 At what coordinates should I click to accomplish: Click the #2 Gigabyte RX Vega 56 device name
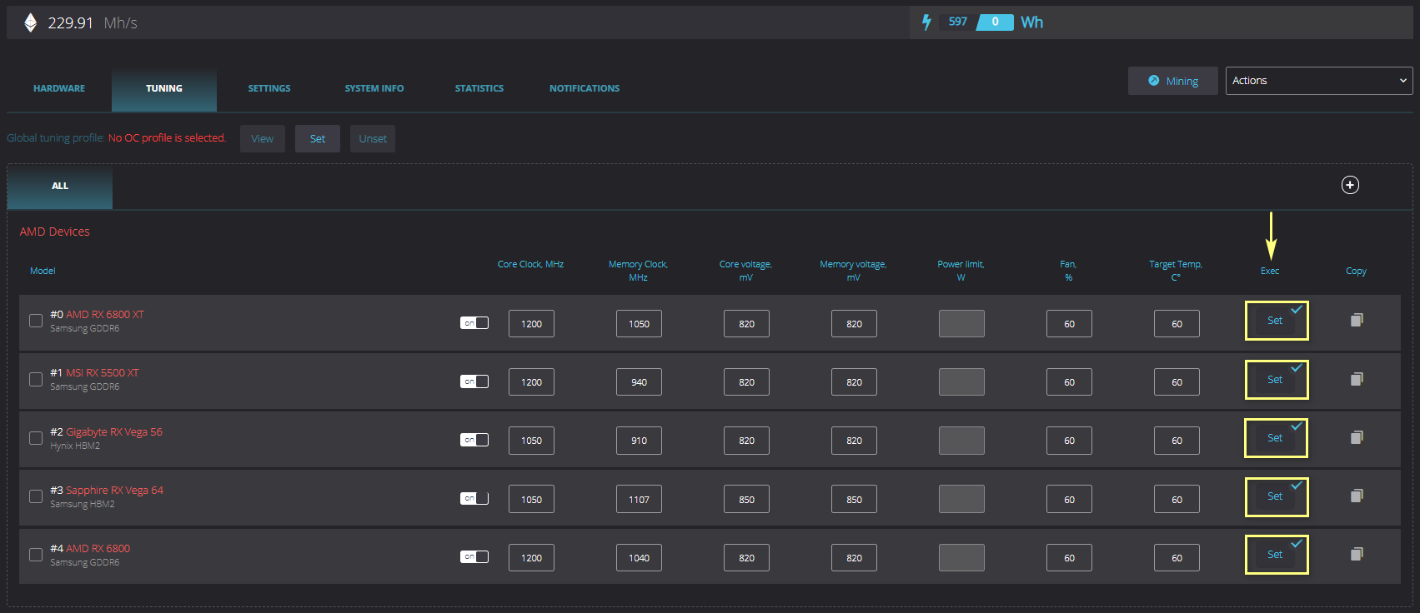pyautogui.click(x=106, y=431)
